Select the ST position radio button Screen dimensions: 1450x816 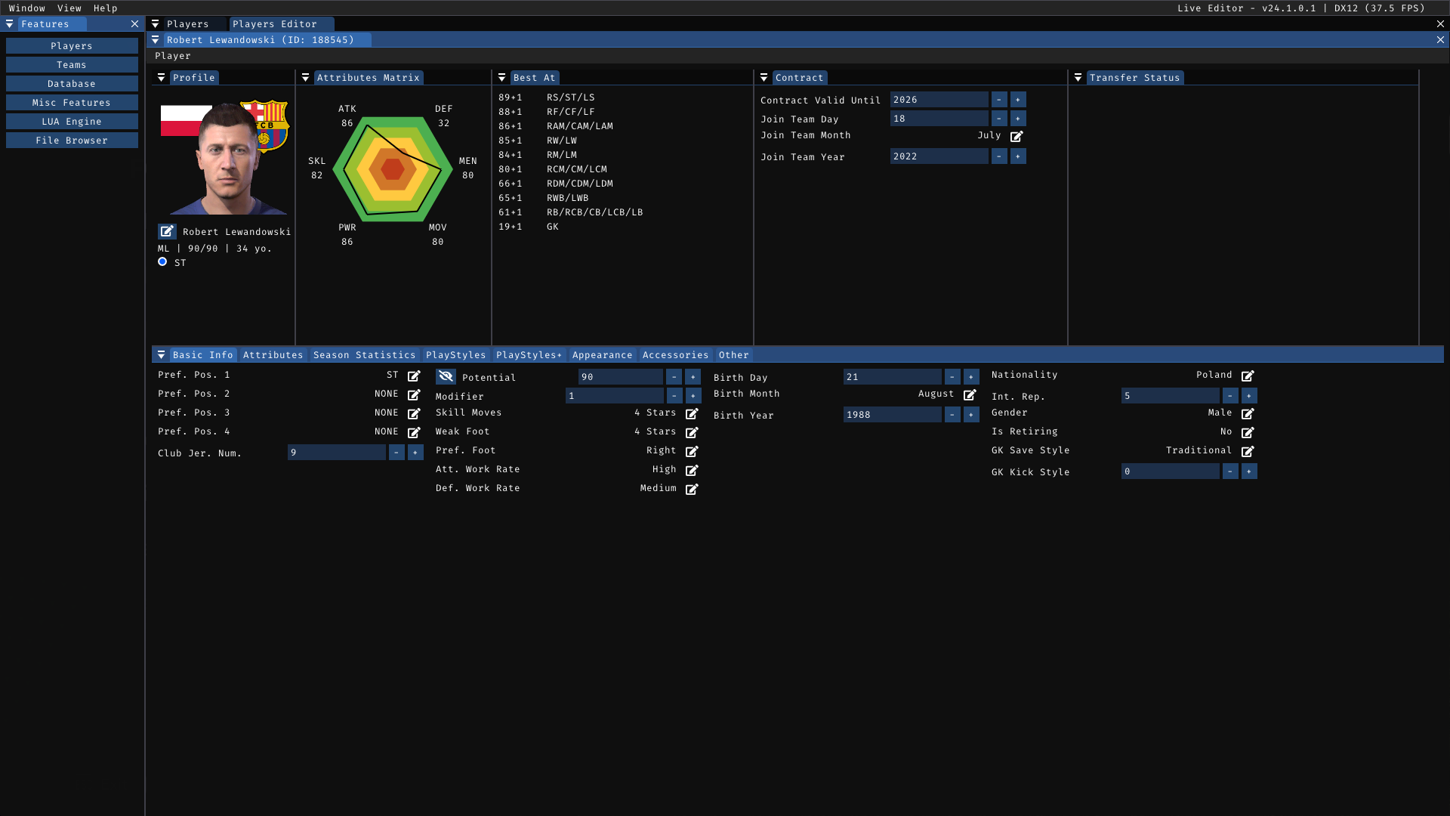click(162, 262)
